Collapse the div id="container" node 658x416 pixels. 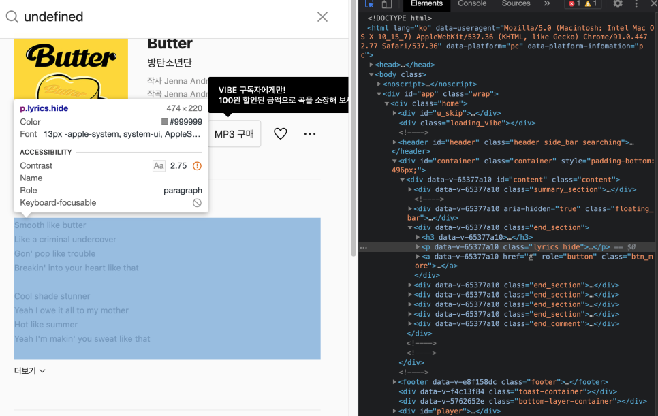coord(394,161)
